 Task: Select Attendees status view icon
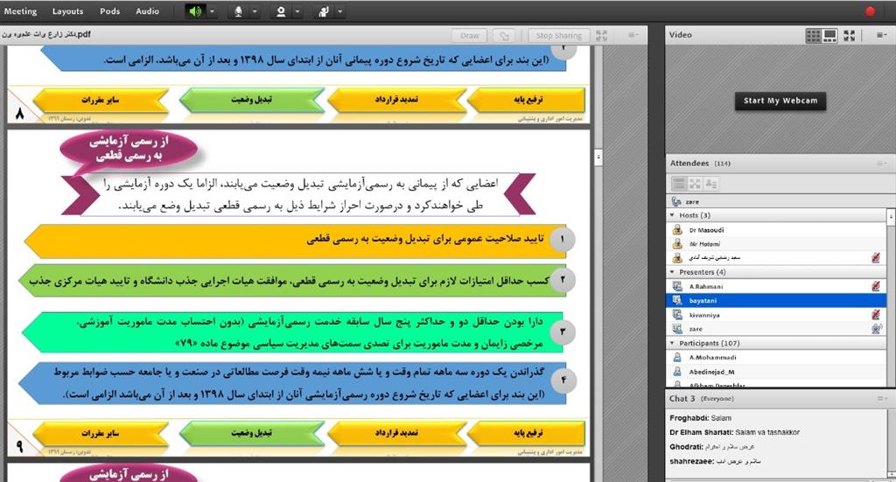click(x=710, y=184)
